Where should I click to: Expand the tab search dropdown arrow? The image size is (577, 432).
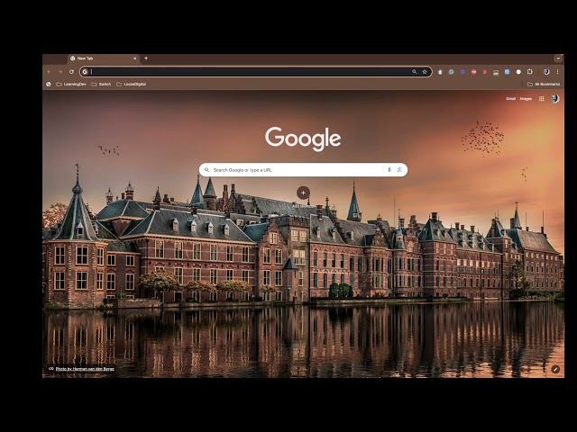(558, 58)
